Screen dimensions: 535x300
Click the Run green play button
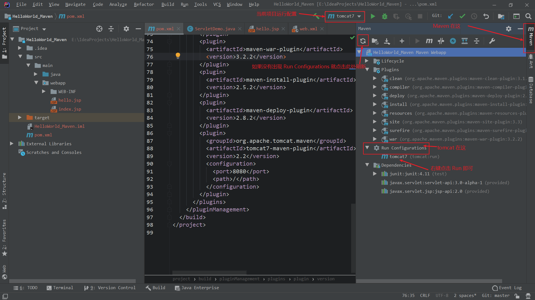373,16
